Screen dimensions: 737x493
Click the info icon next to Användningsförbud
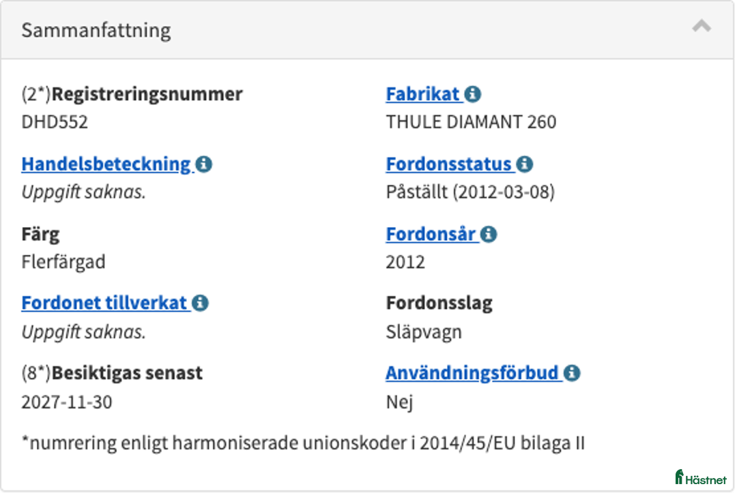coord(572,374)
